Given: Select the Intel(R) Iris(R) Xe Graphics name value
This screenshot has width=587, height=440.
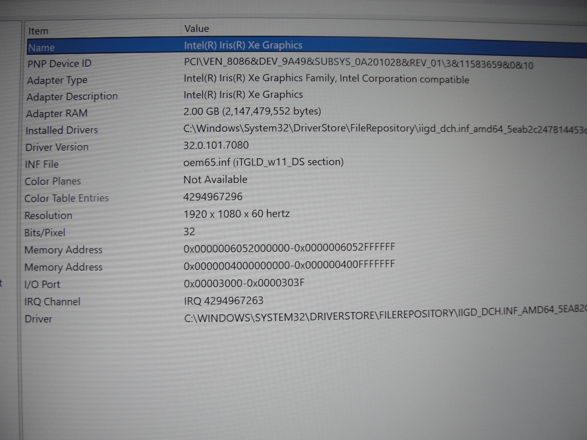Looking at the screenshot, I should 243,45.
